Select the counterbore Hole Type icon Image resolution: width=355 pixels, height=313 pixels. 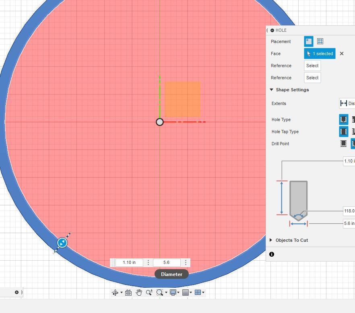point(353,119)
